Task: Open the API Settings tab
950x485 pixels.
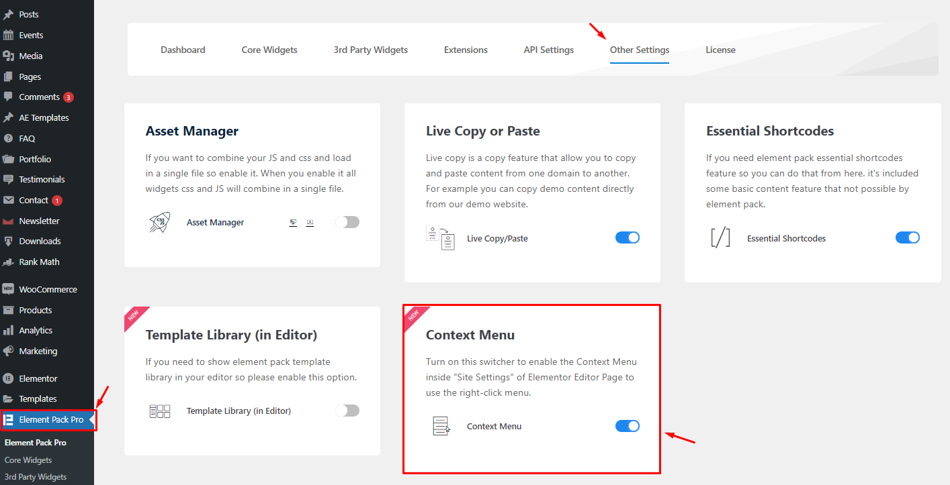Action: pyautogui.click(x=549, y=50)
